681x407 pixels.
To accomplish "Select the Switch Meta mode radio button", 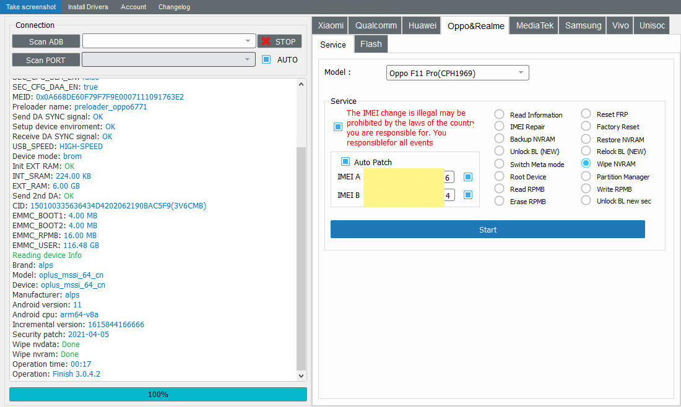I will pyautogui.click(x=499, y=164).
